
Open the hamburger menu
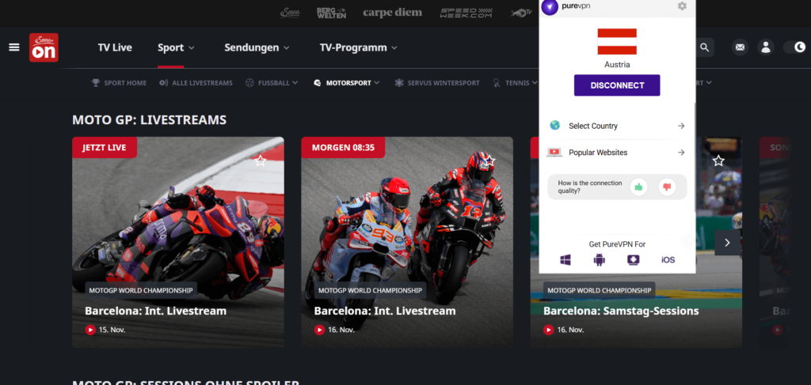13,47
